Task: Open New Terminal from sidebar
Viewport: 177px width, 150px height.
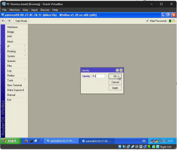Action: (16, 85)
